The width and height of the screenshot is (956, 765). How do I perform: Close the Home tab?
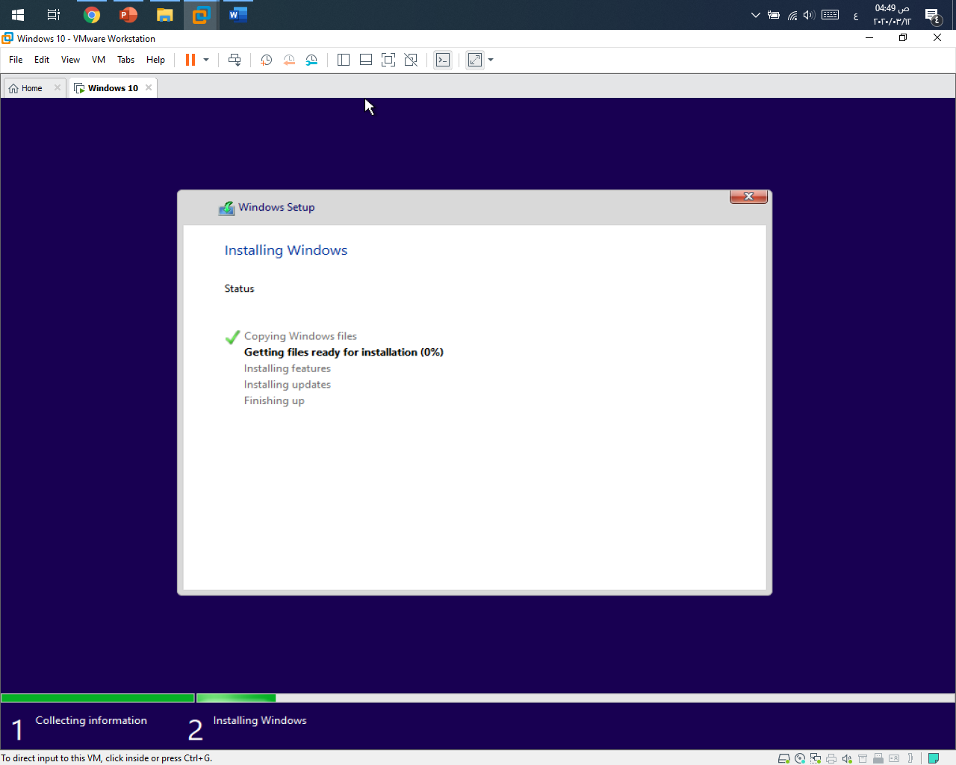(x=58, y=87)
